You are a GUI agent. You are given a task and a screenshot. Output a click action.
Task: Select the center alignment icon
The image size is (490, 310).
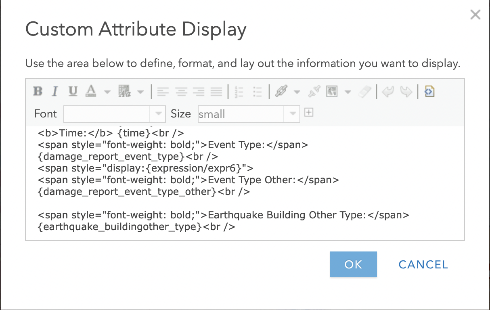(181, 92)
